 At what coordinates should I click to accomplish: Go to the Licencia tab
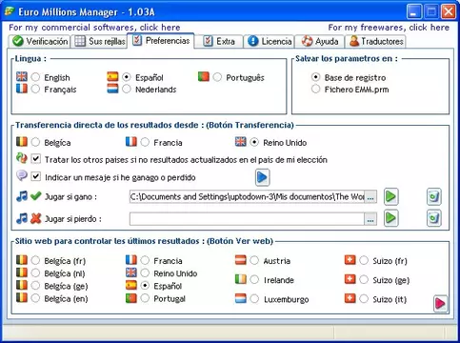[x=270, y=41]
